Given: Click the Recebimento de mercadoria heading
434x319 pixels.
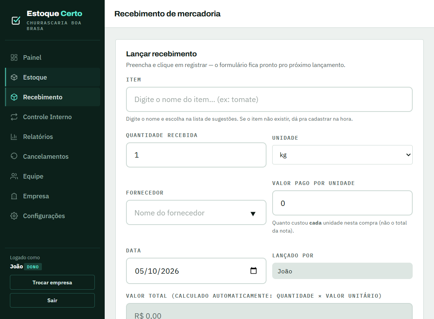Looking at the screenshot, I should [167, 14].
